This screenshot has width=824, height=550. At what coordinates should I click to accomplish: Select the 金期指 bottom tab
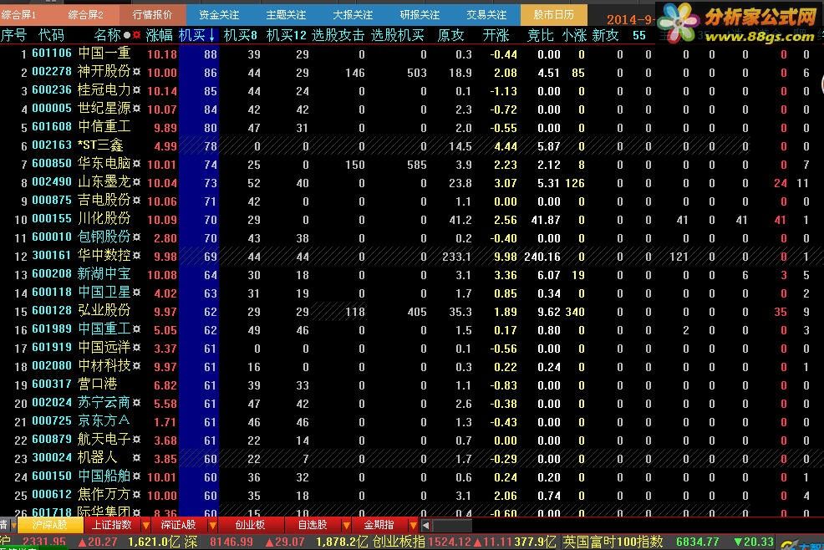(x=379, y=525)
